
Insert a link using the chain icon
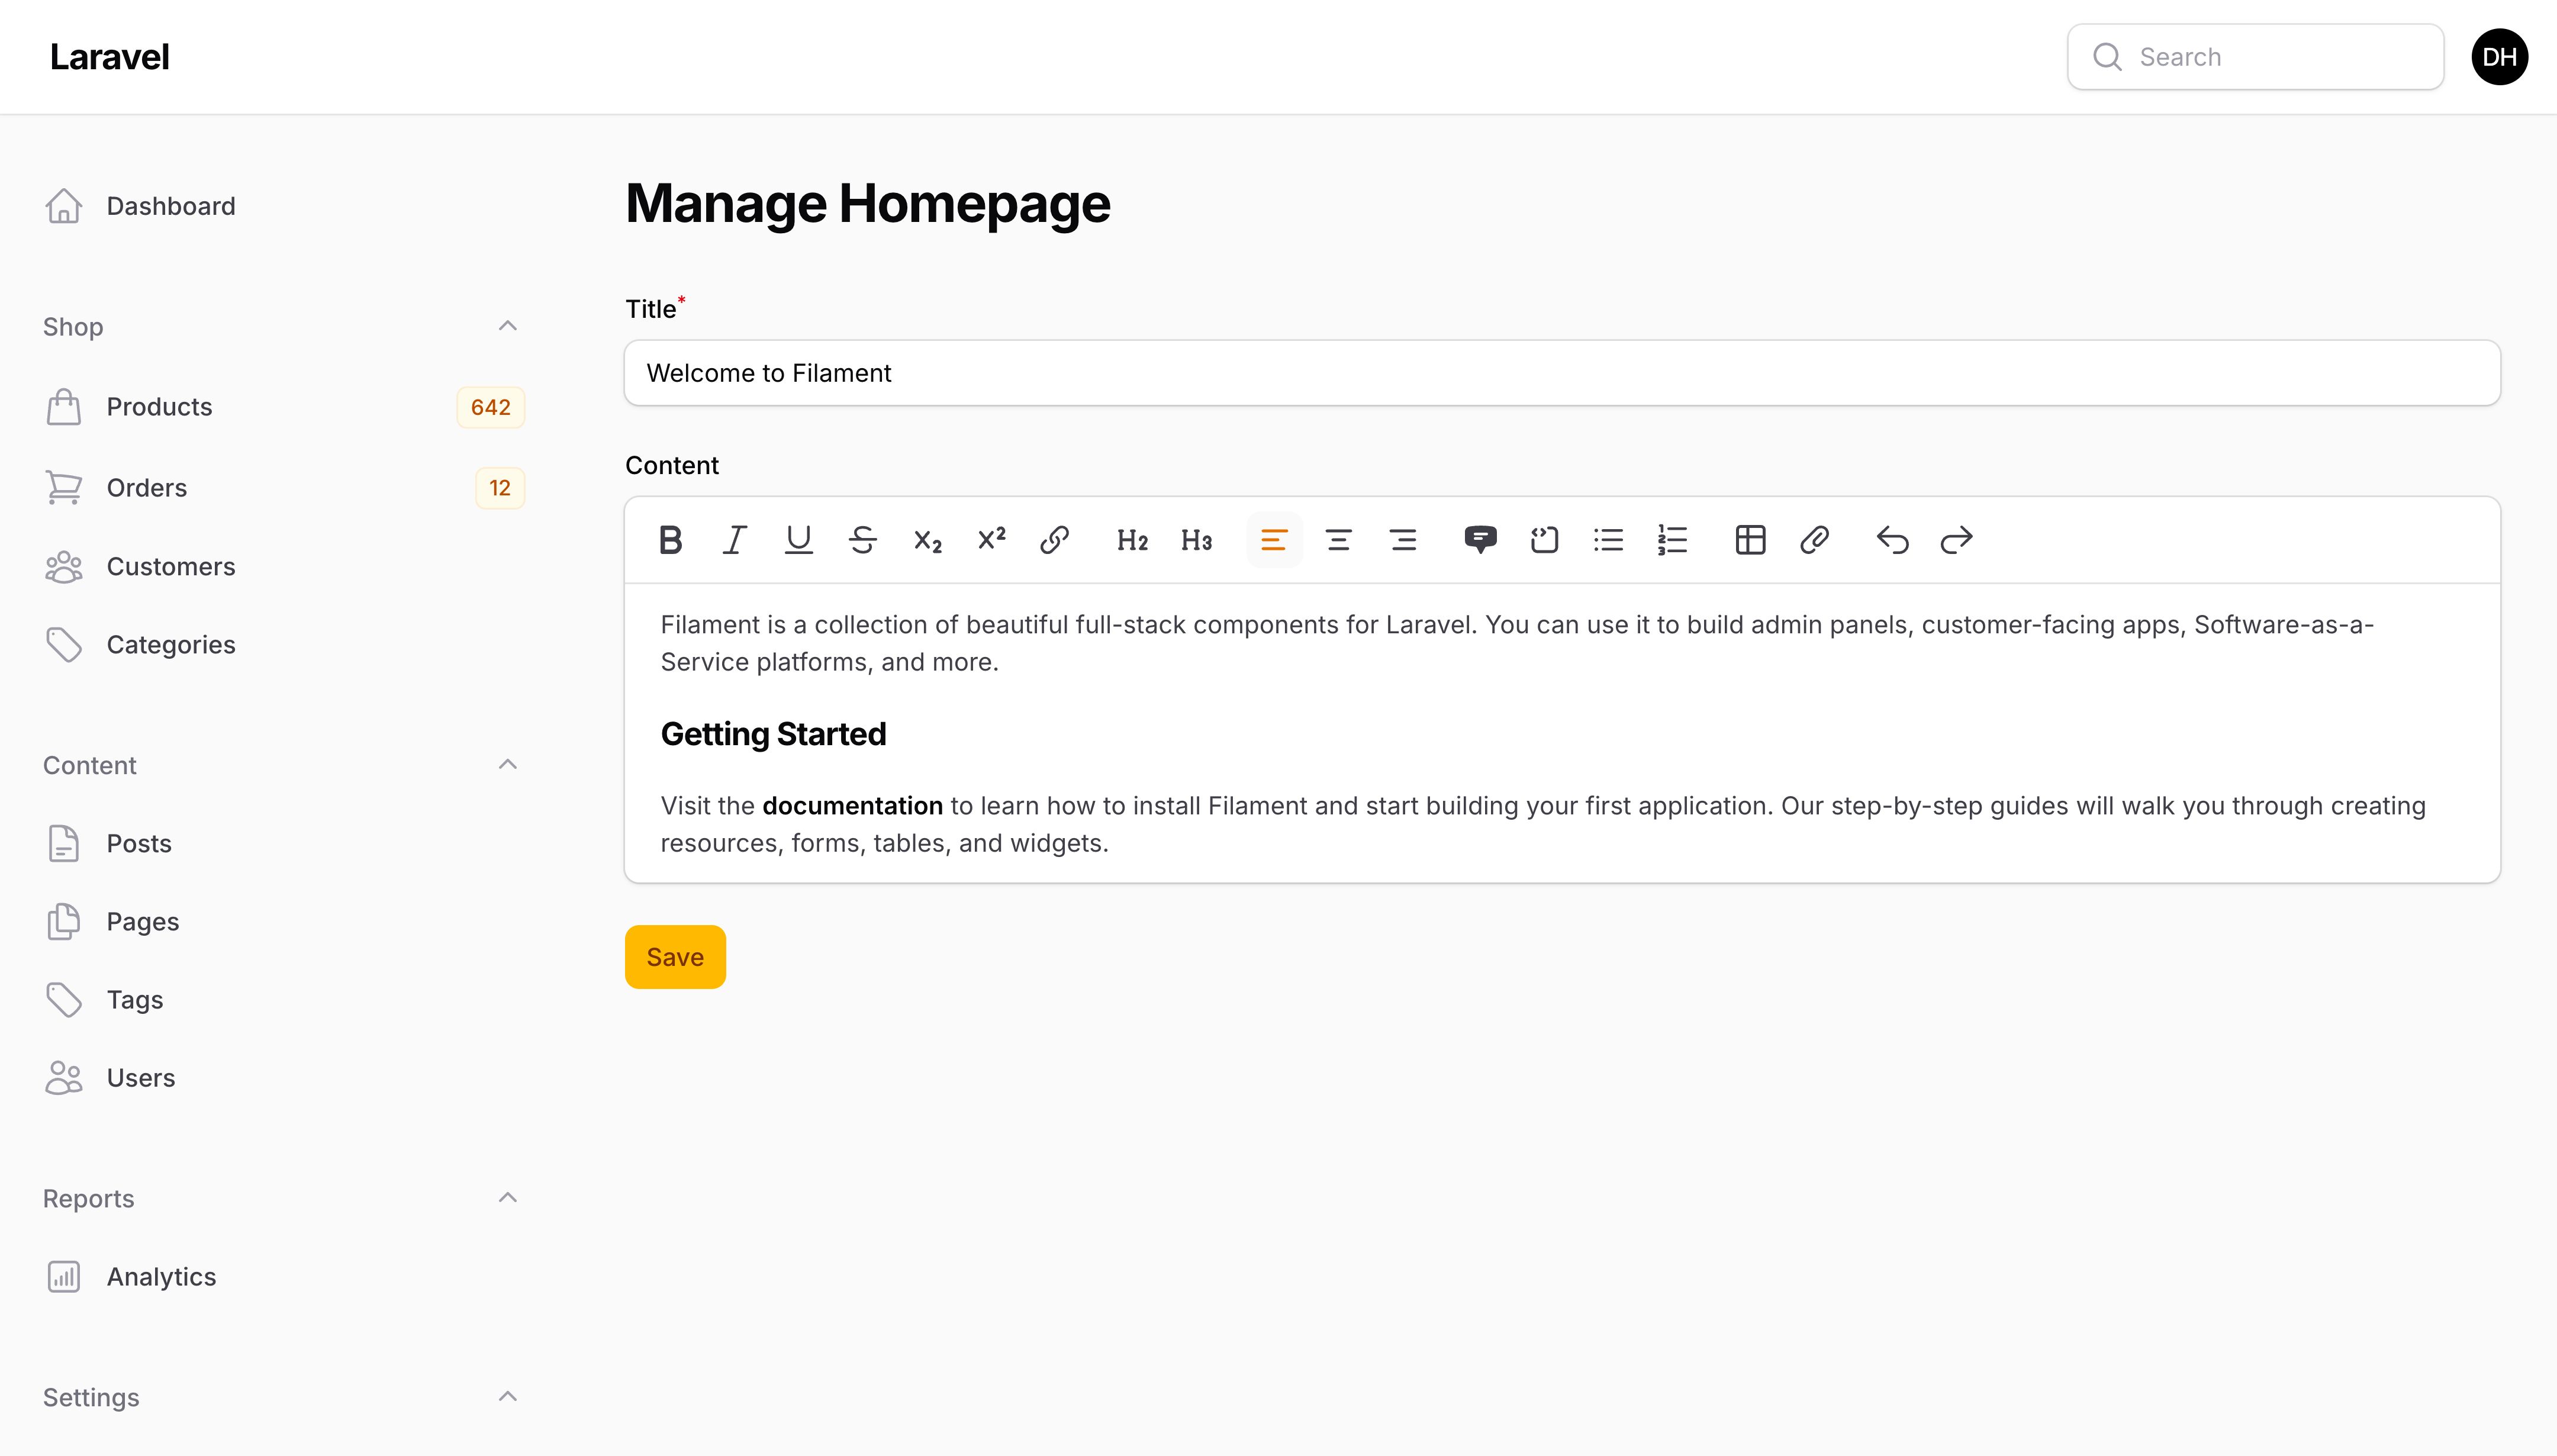(1054, 540)
